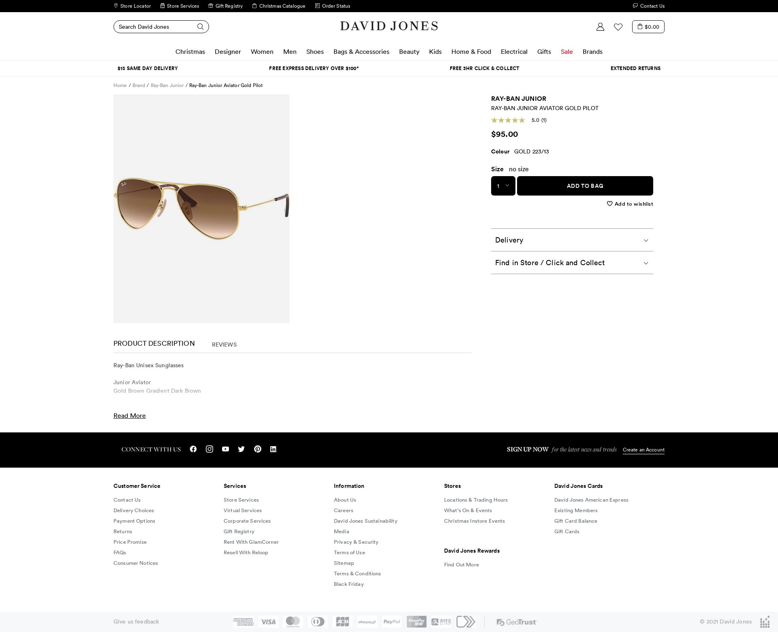
Task: Switch to the Reviews tab
Action: coord(224,345)
